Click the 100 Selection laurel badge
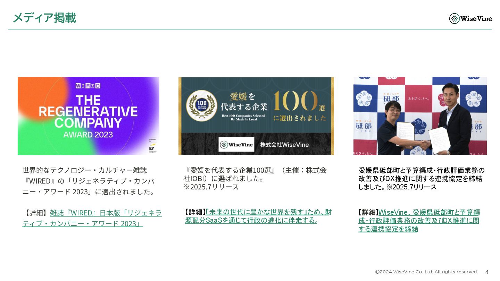The width and height of the screenshot is (500, 281). 202,105
